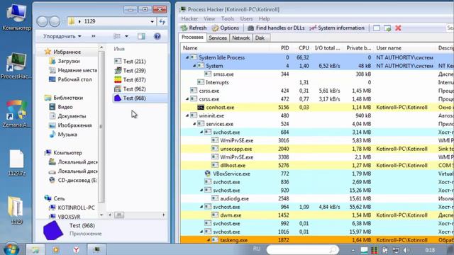Open Zemana desktop shortcut
The image size is (454, 255).
click(16, 114)
